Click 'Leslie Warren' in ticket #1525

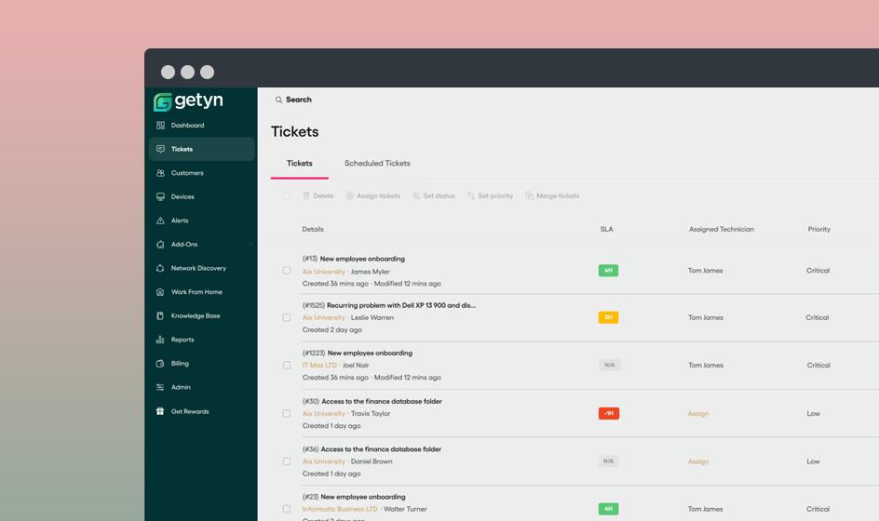tap(372, 317)
